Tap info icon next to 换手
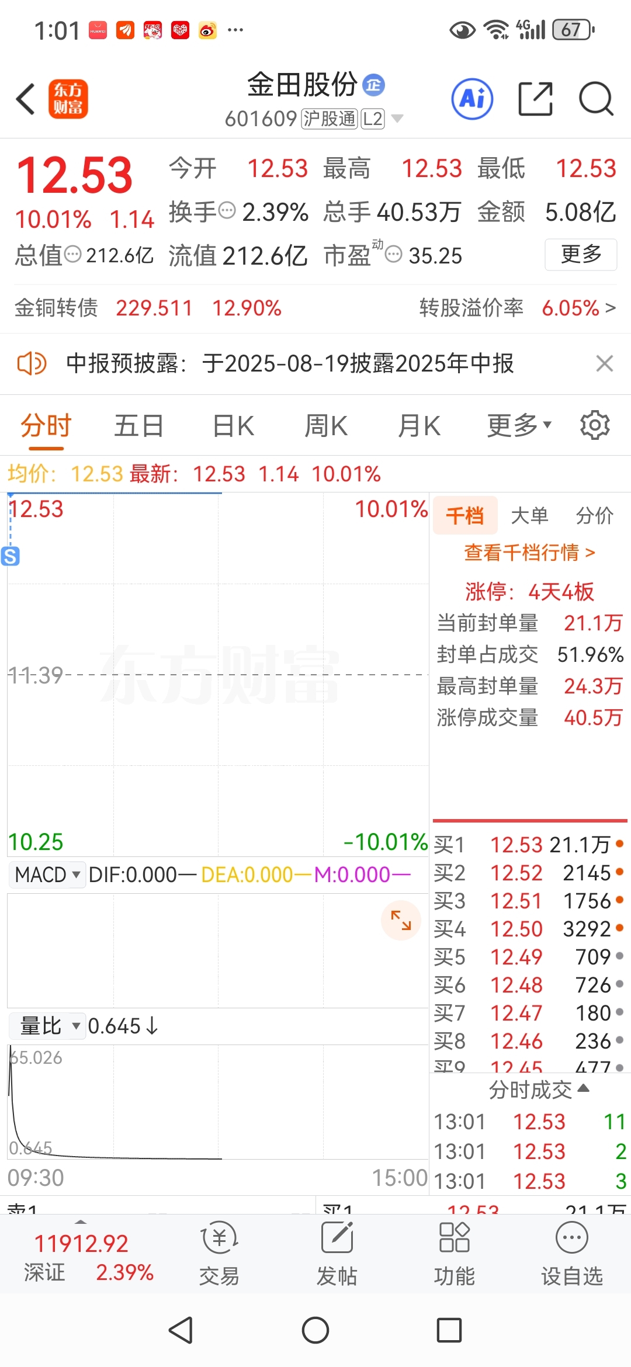Viewport: 631px width, 1367px height. point(227,210)
